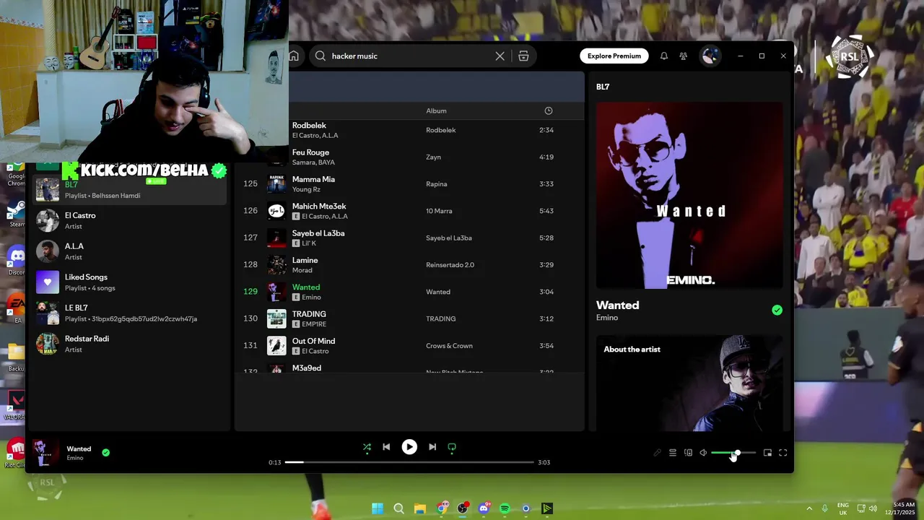This screenshot has height=520, width=924.
Task: Select the Wanted track in the list
Action: (x=409, y=292)
